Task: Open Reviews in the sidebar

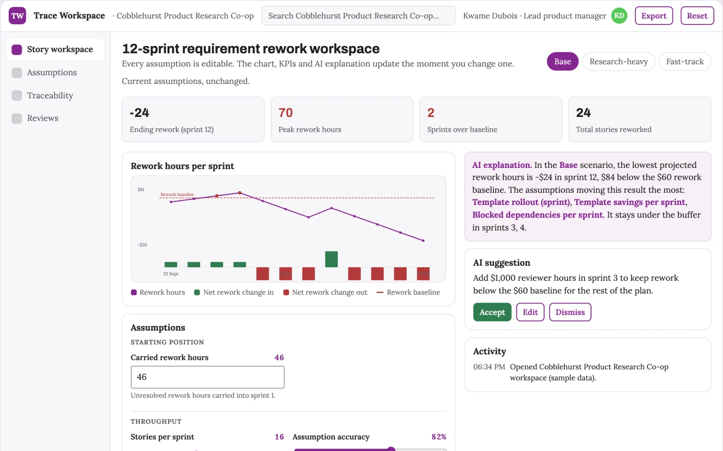Action: coord(55,118)
